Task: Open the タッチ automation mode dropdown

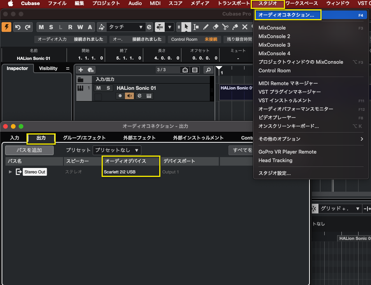Action: (125, 27)
